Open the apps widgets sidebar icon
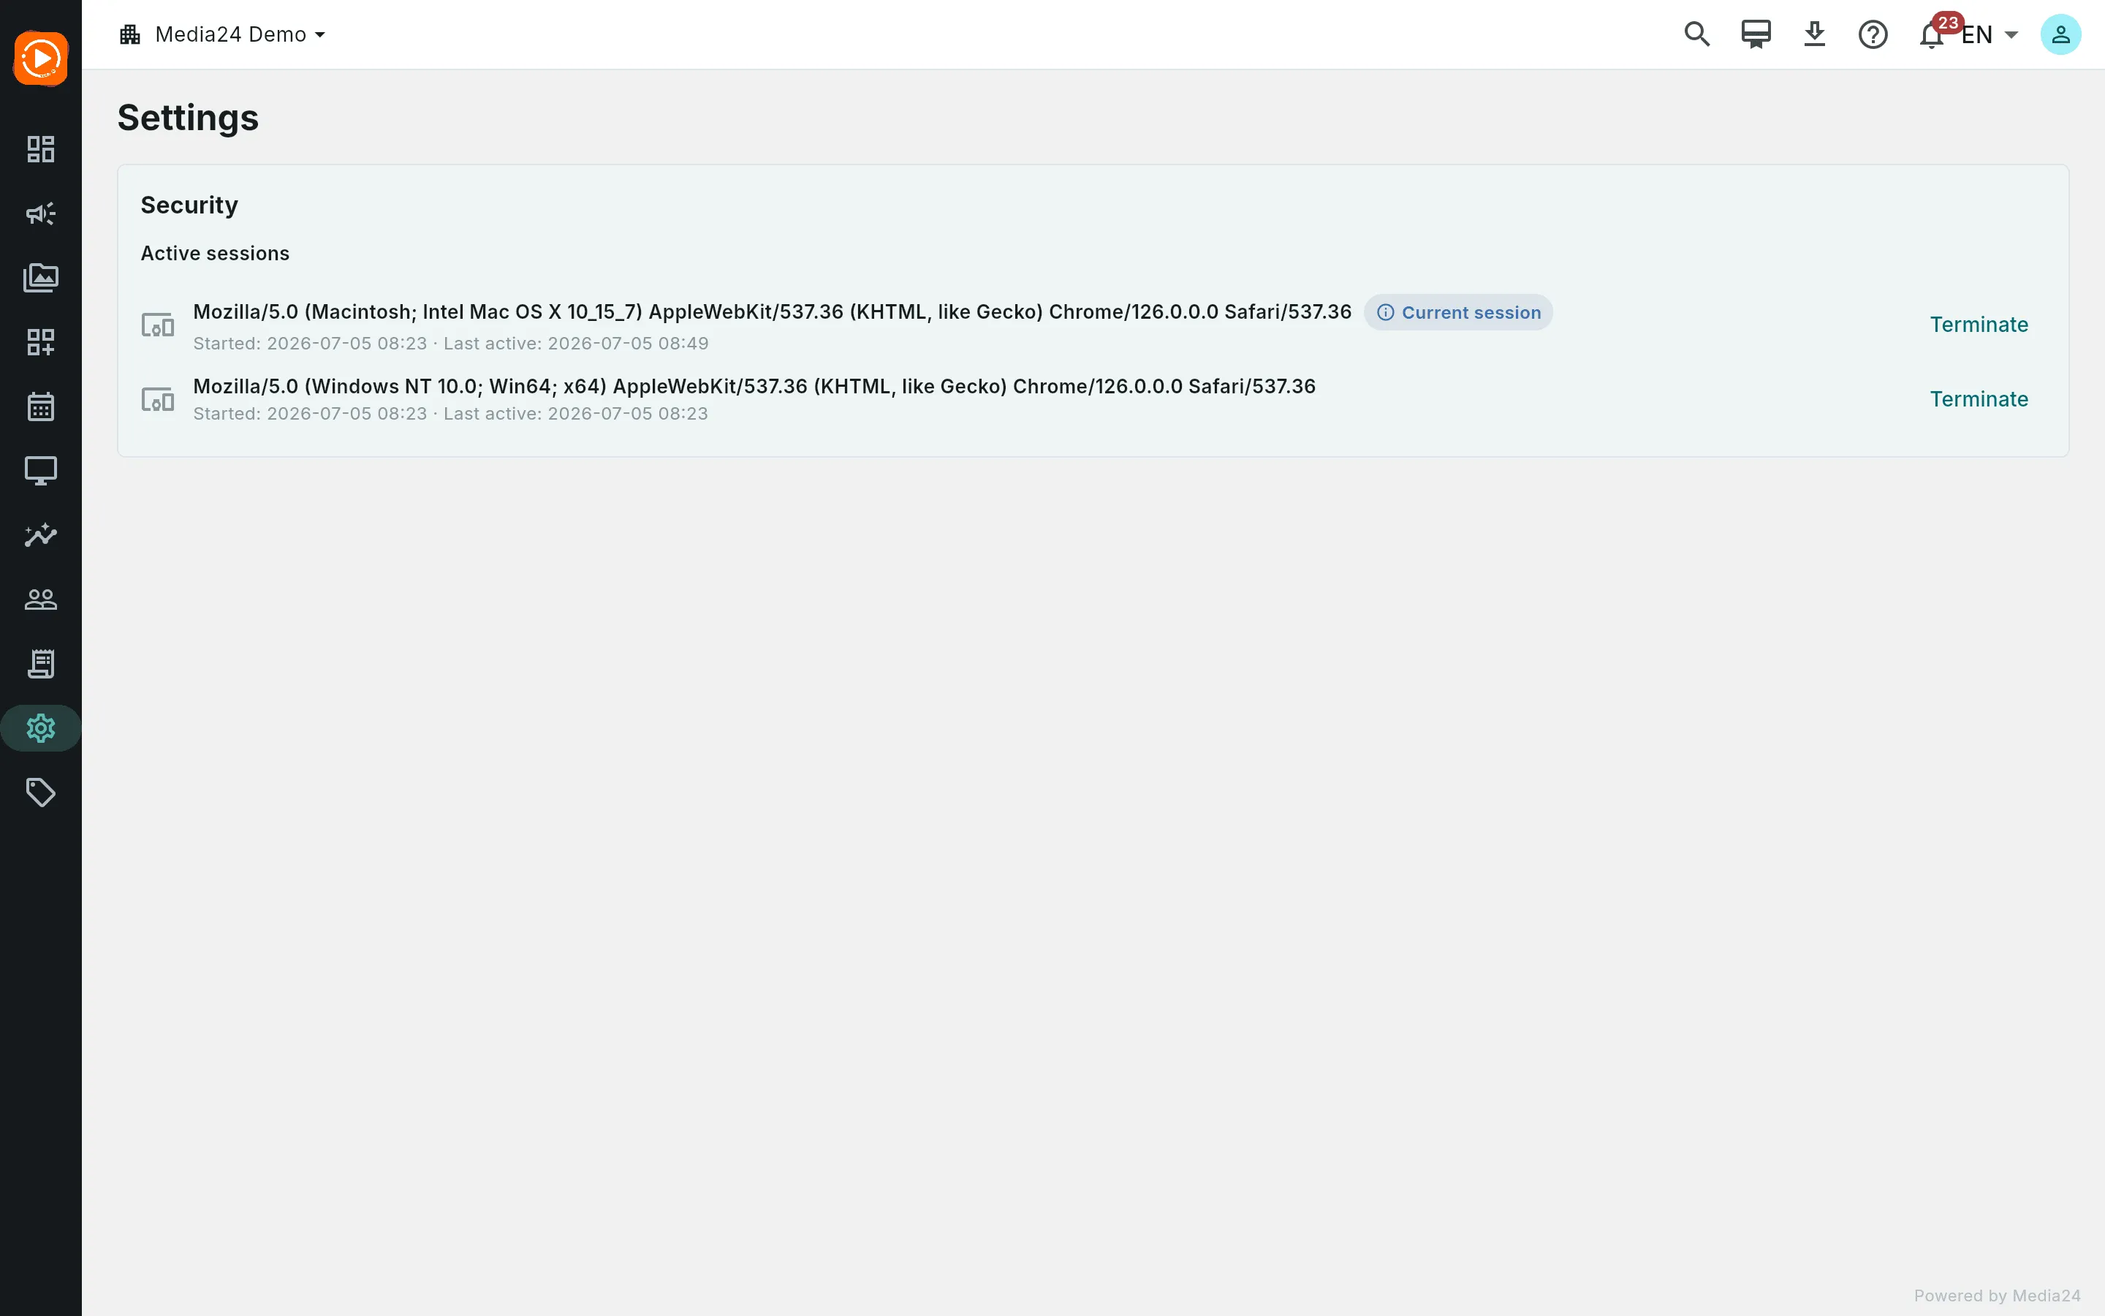The height and width of the screenshot is (1316, 2105). pyautogui.click(x=41, y=342)
